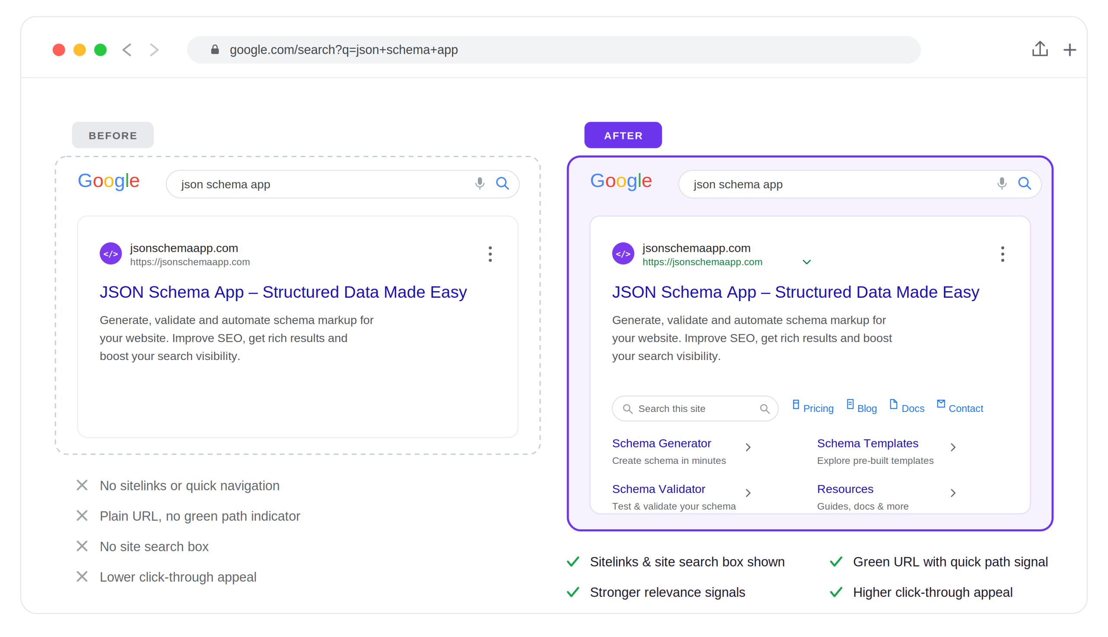Open the Resources sitelink
The image size is (1108, 637).
click(845, 489)
